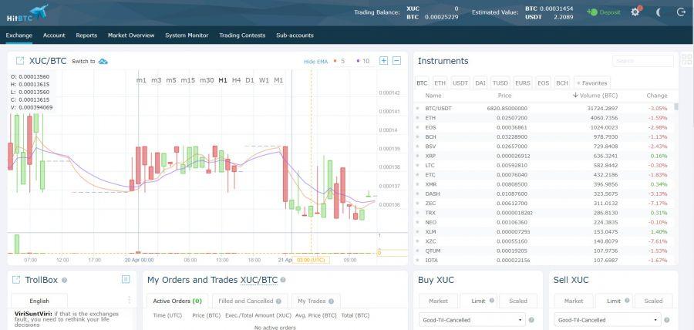Screen dimensions: 694x330
Task: Sort instruments by Price column
Action: coord(504,96)
